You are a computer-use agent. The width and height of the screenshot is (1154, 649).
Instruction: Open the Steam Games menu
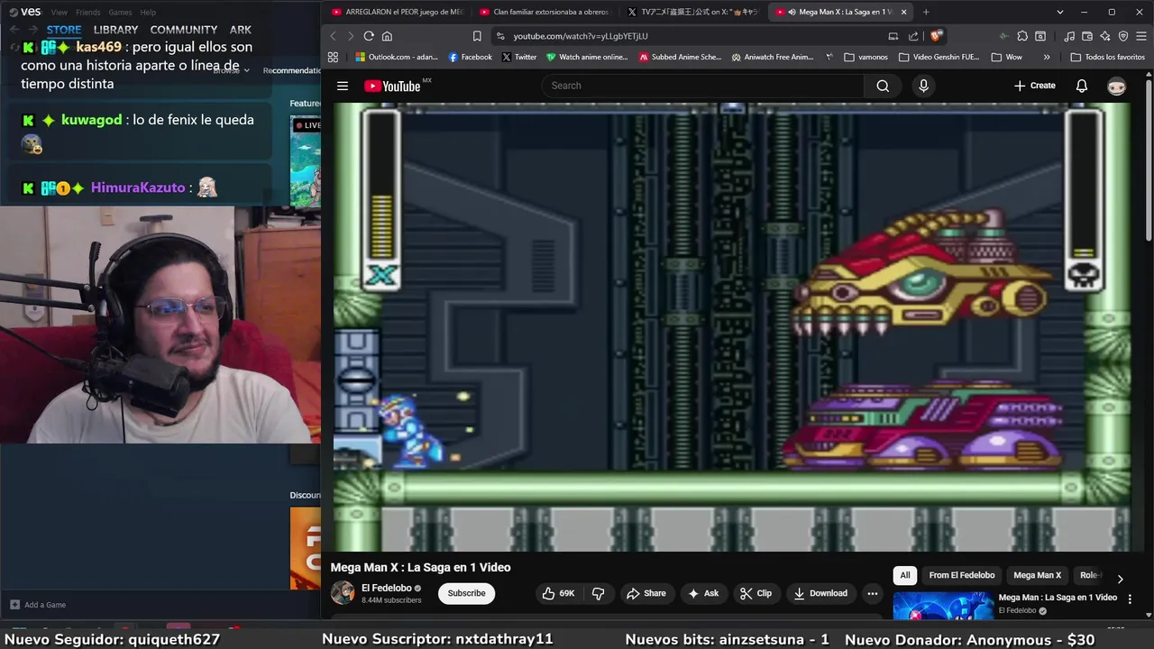tap(120, 13)
